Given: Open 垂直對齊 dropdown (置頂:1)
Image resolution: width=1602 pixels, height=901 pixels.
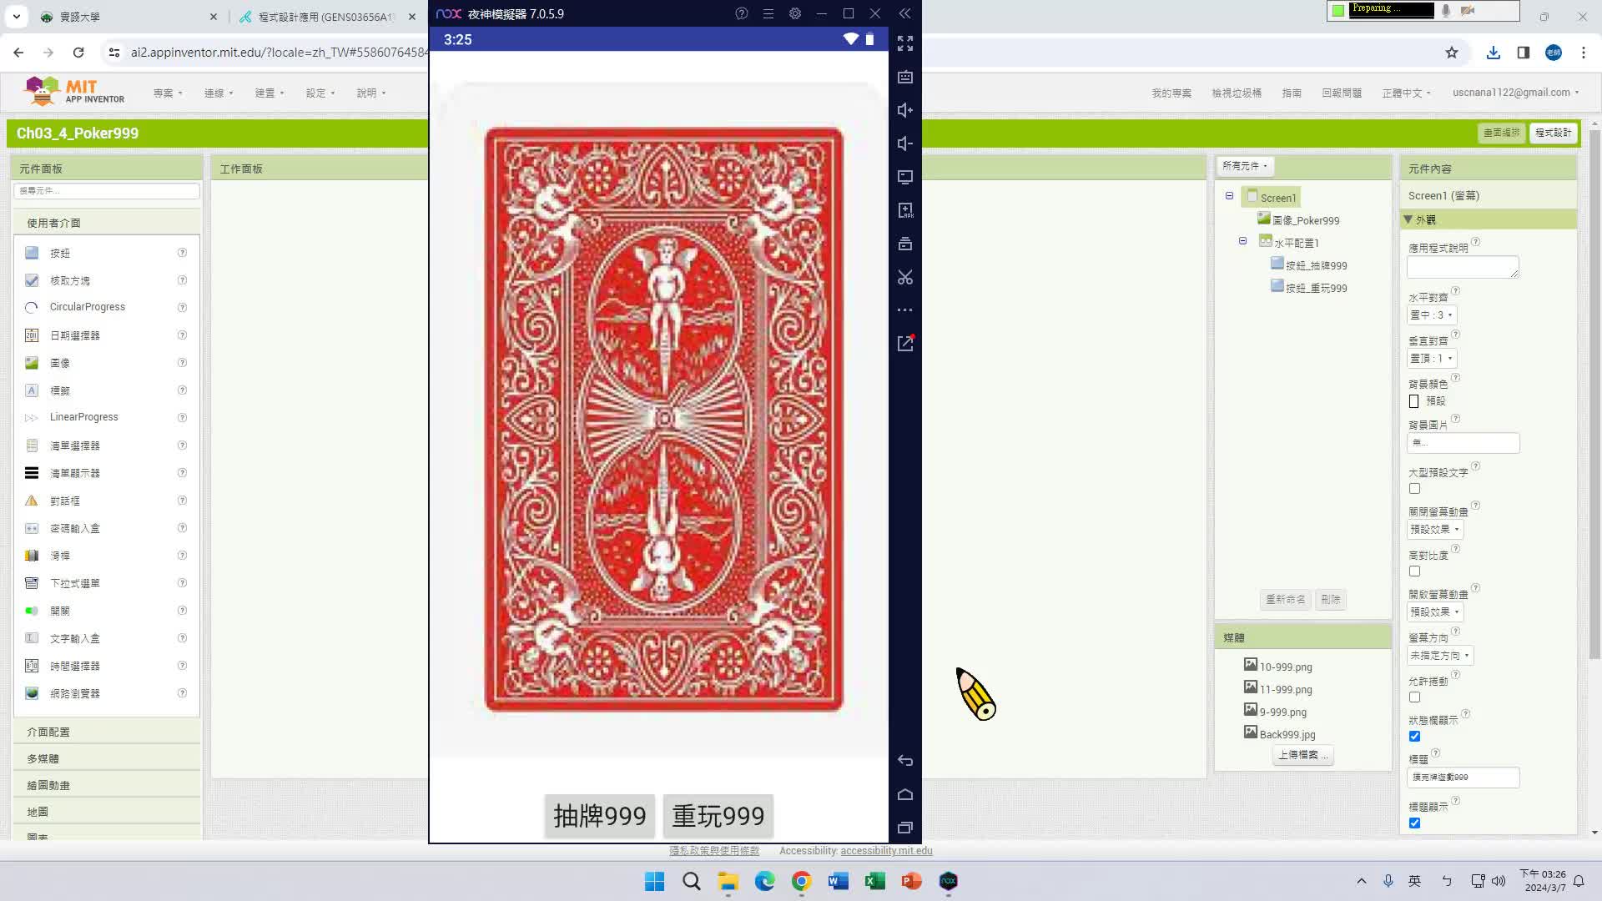Looking at the screenshot, I should coord(1432,359).
